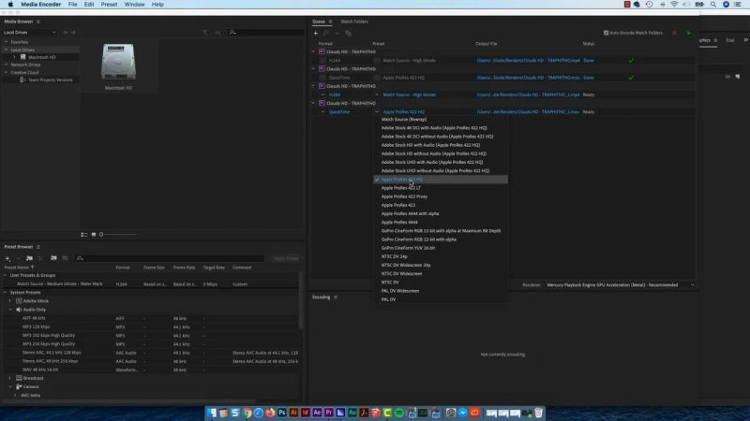Click the Create New Preset plus icon
This screenshot has height=421, width=750.
click(x=7, y=258)
